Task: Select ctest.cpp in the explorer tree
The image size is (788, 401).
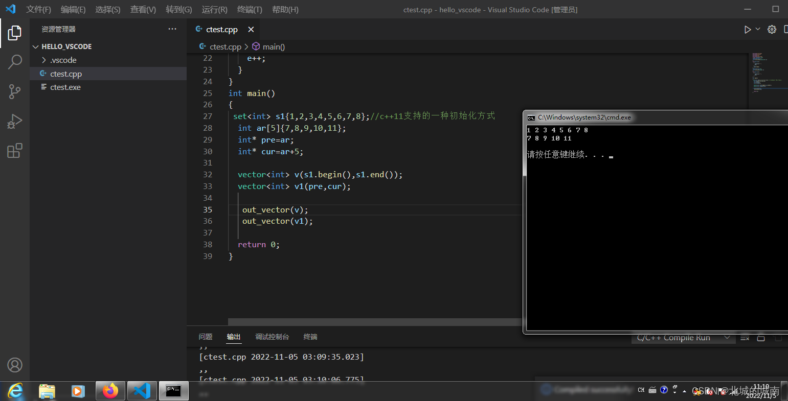Action: (x=108, y=74)
